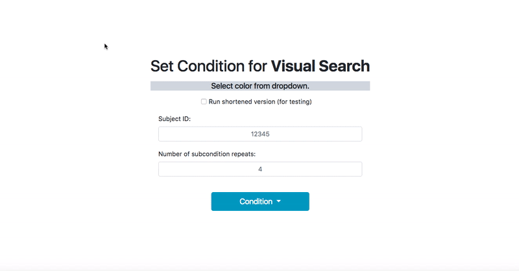Enable the Run shortened version checkbox
The image size is (519, 271).
click(204, 102)
